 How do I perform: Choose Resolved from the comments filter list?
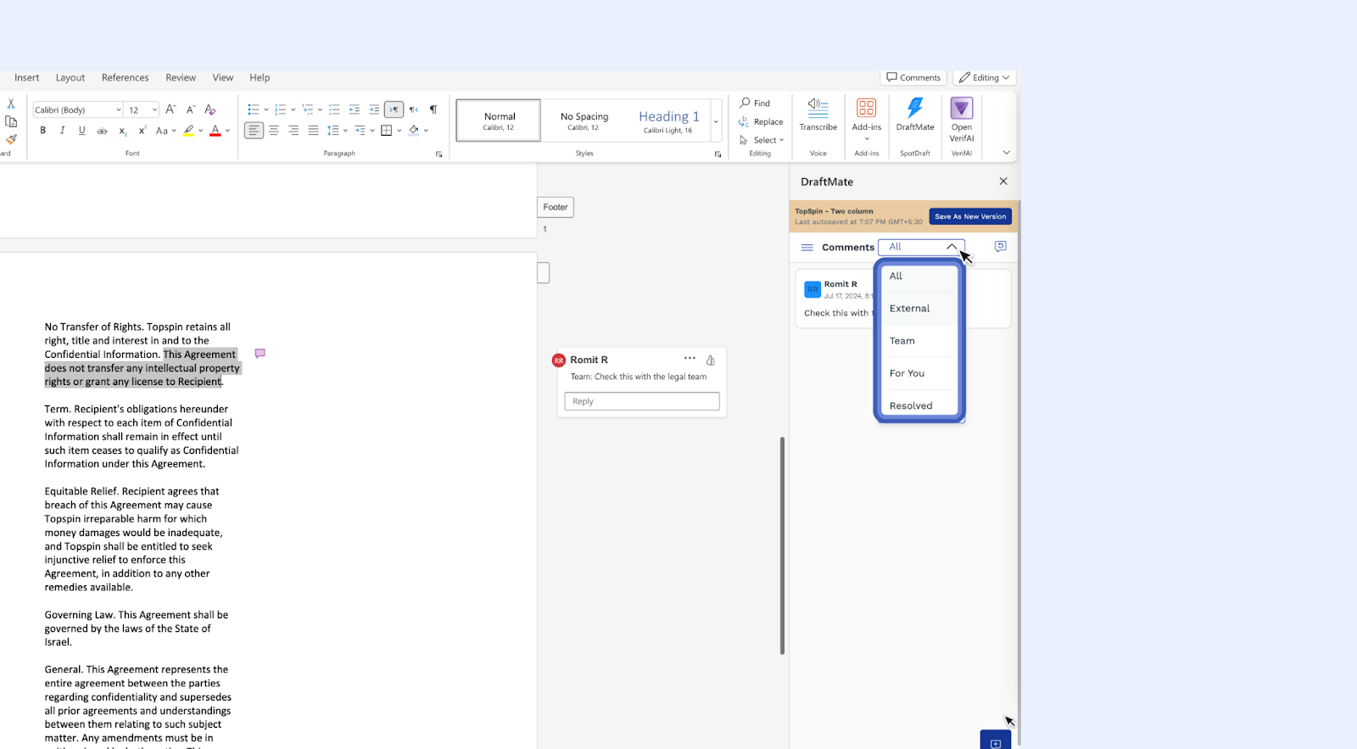pyautogui.click(x=911, y=405)
